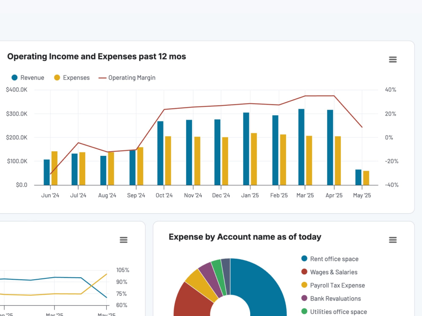The image size is (422, 316).
Task: Click the '$200.0K' axis value
Action: click(17, 138)
